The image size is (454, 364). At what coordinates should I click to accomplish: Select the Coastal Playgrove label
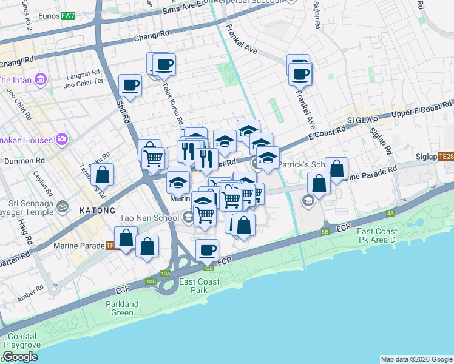point(22,340)
